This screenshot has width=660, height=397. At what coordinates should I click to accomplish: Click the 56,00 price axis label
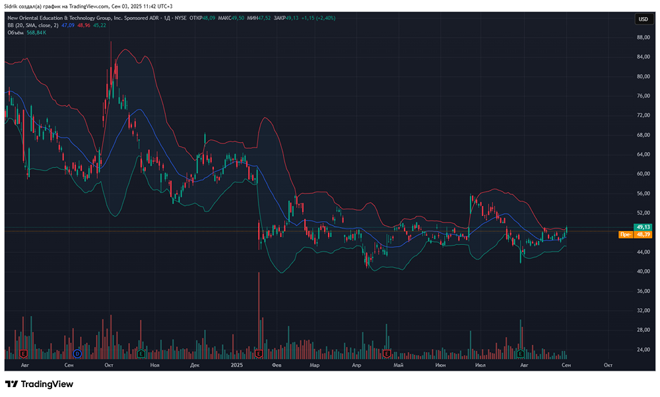click(643, 194)
